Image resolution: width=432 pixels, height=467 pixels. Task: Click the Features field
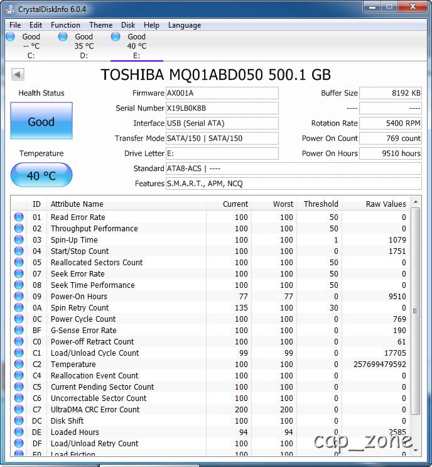[x=294, y=184]
